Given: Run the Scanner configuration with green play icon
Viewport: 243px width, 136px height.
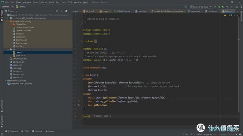Looking at the screenshot, I should tap(215, 7).
